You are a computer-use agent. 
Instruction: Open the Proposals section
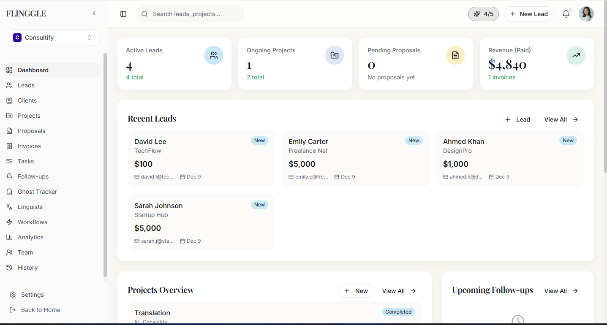pyautogui.click(x=31, y=130)
